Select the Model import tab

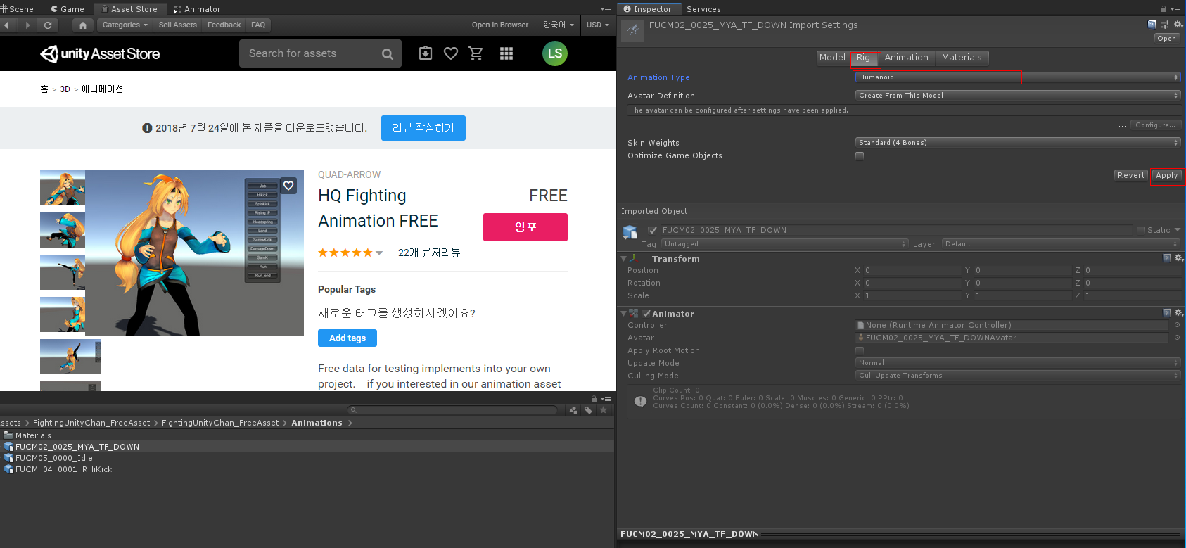[832, 57]
